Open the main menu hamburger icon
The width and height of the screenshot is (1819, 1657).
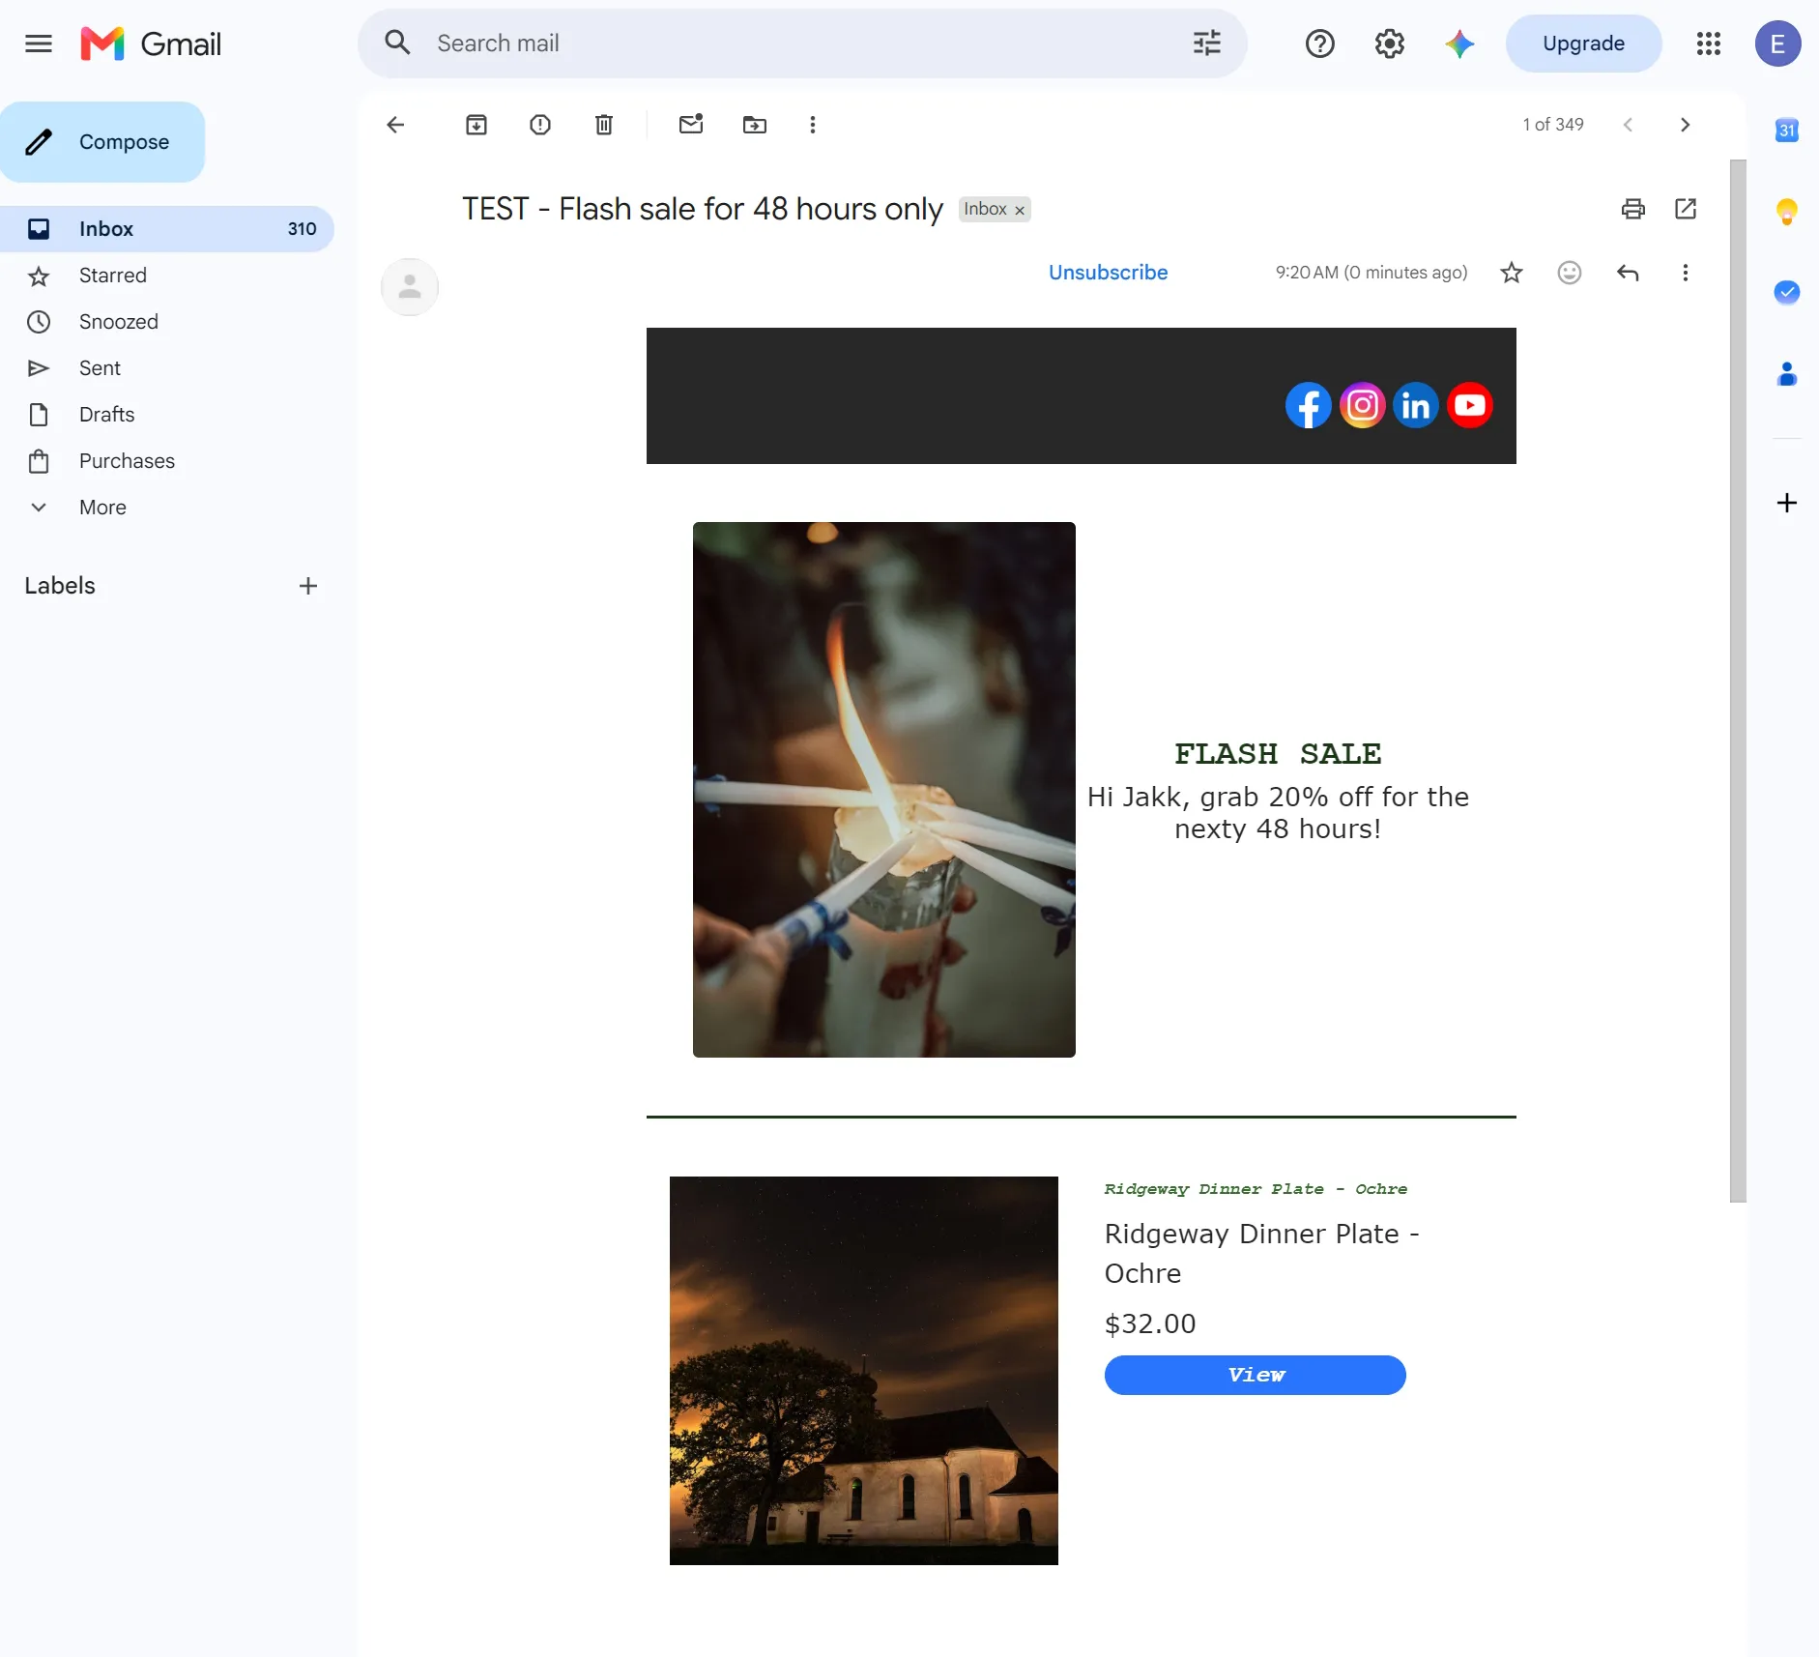39,44
